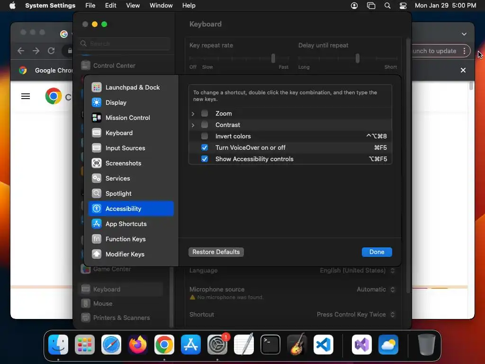The image size is (485, 364).
Task: Open App Shortcuts category
Action: coord(131,224)
